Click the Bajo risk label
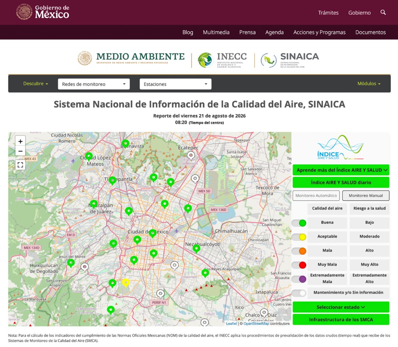The width and height of the screenshot is (398, 347). coord(369,222)
